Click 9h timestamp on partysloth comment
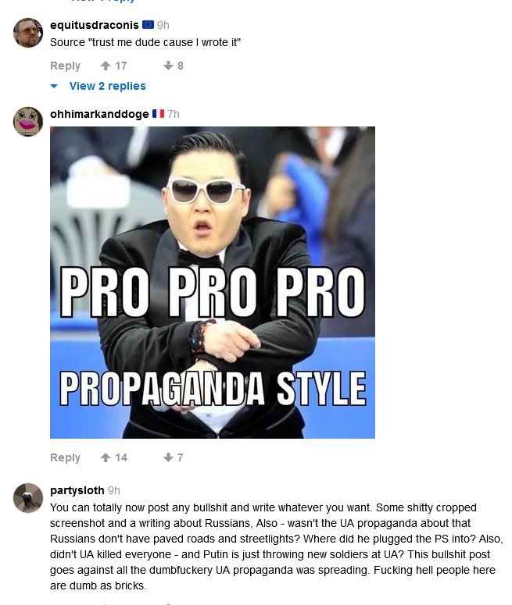The image size is (512, 605). pos(113,490)
